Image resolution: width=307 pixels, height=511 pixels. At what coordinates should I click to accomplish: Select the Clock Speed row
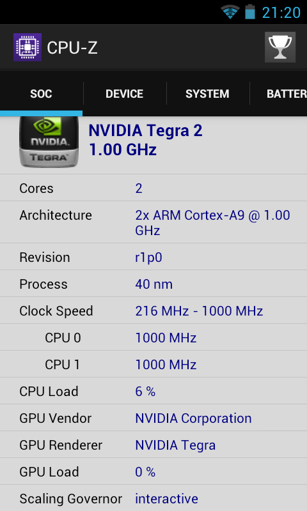click(x=153, y=310)
